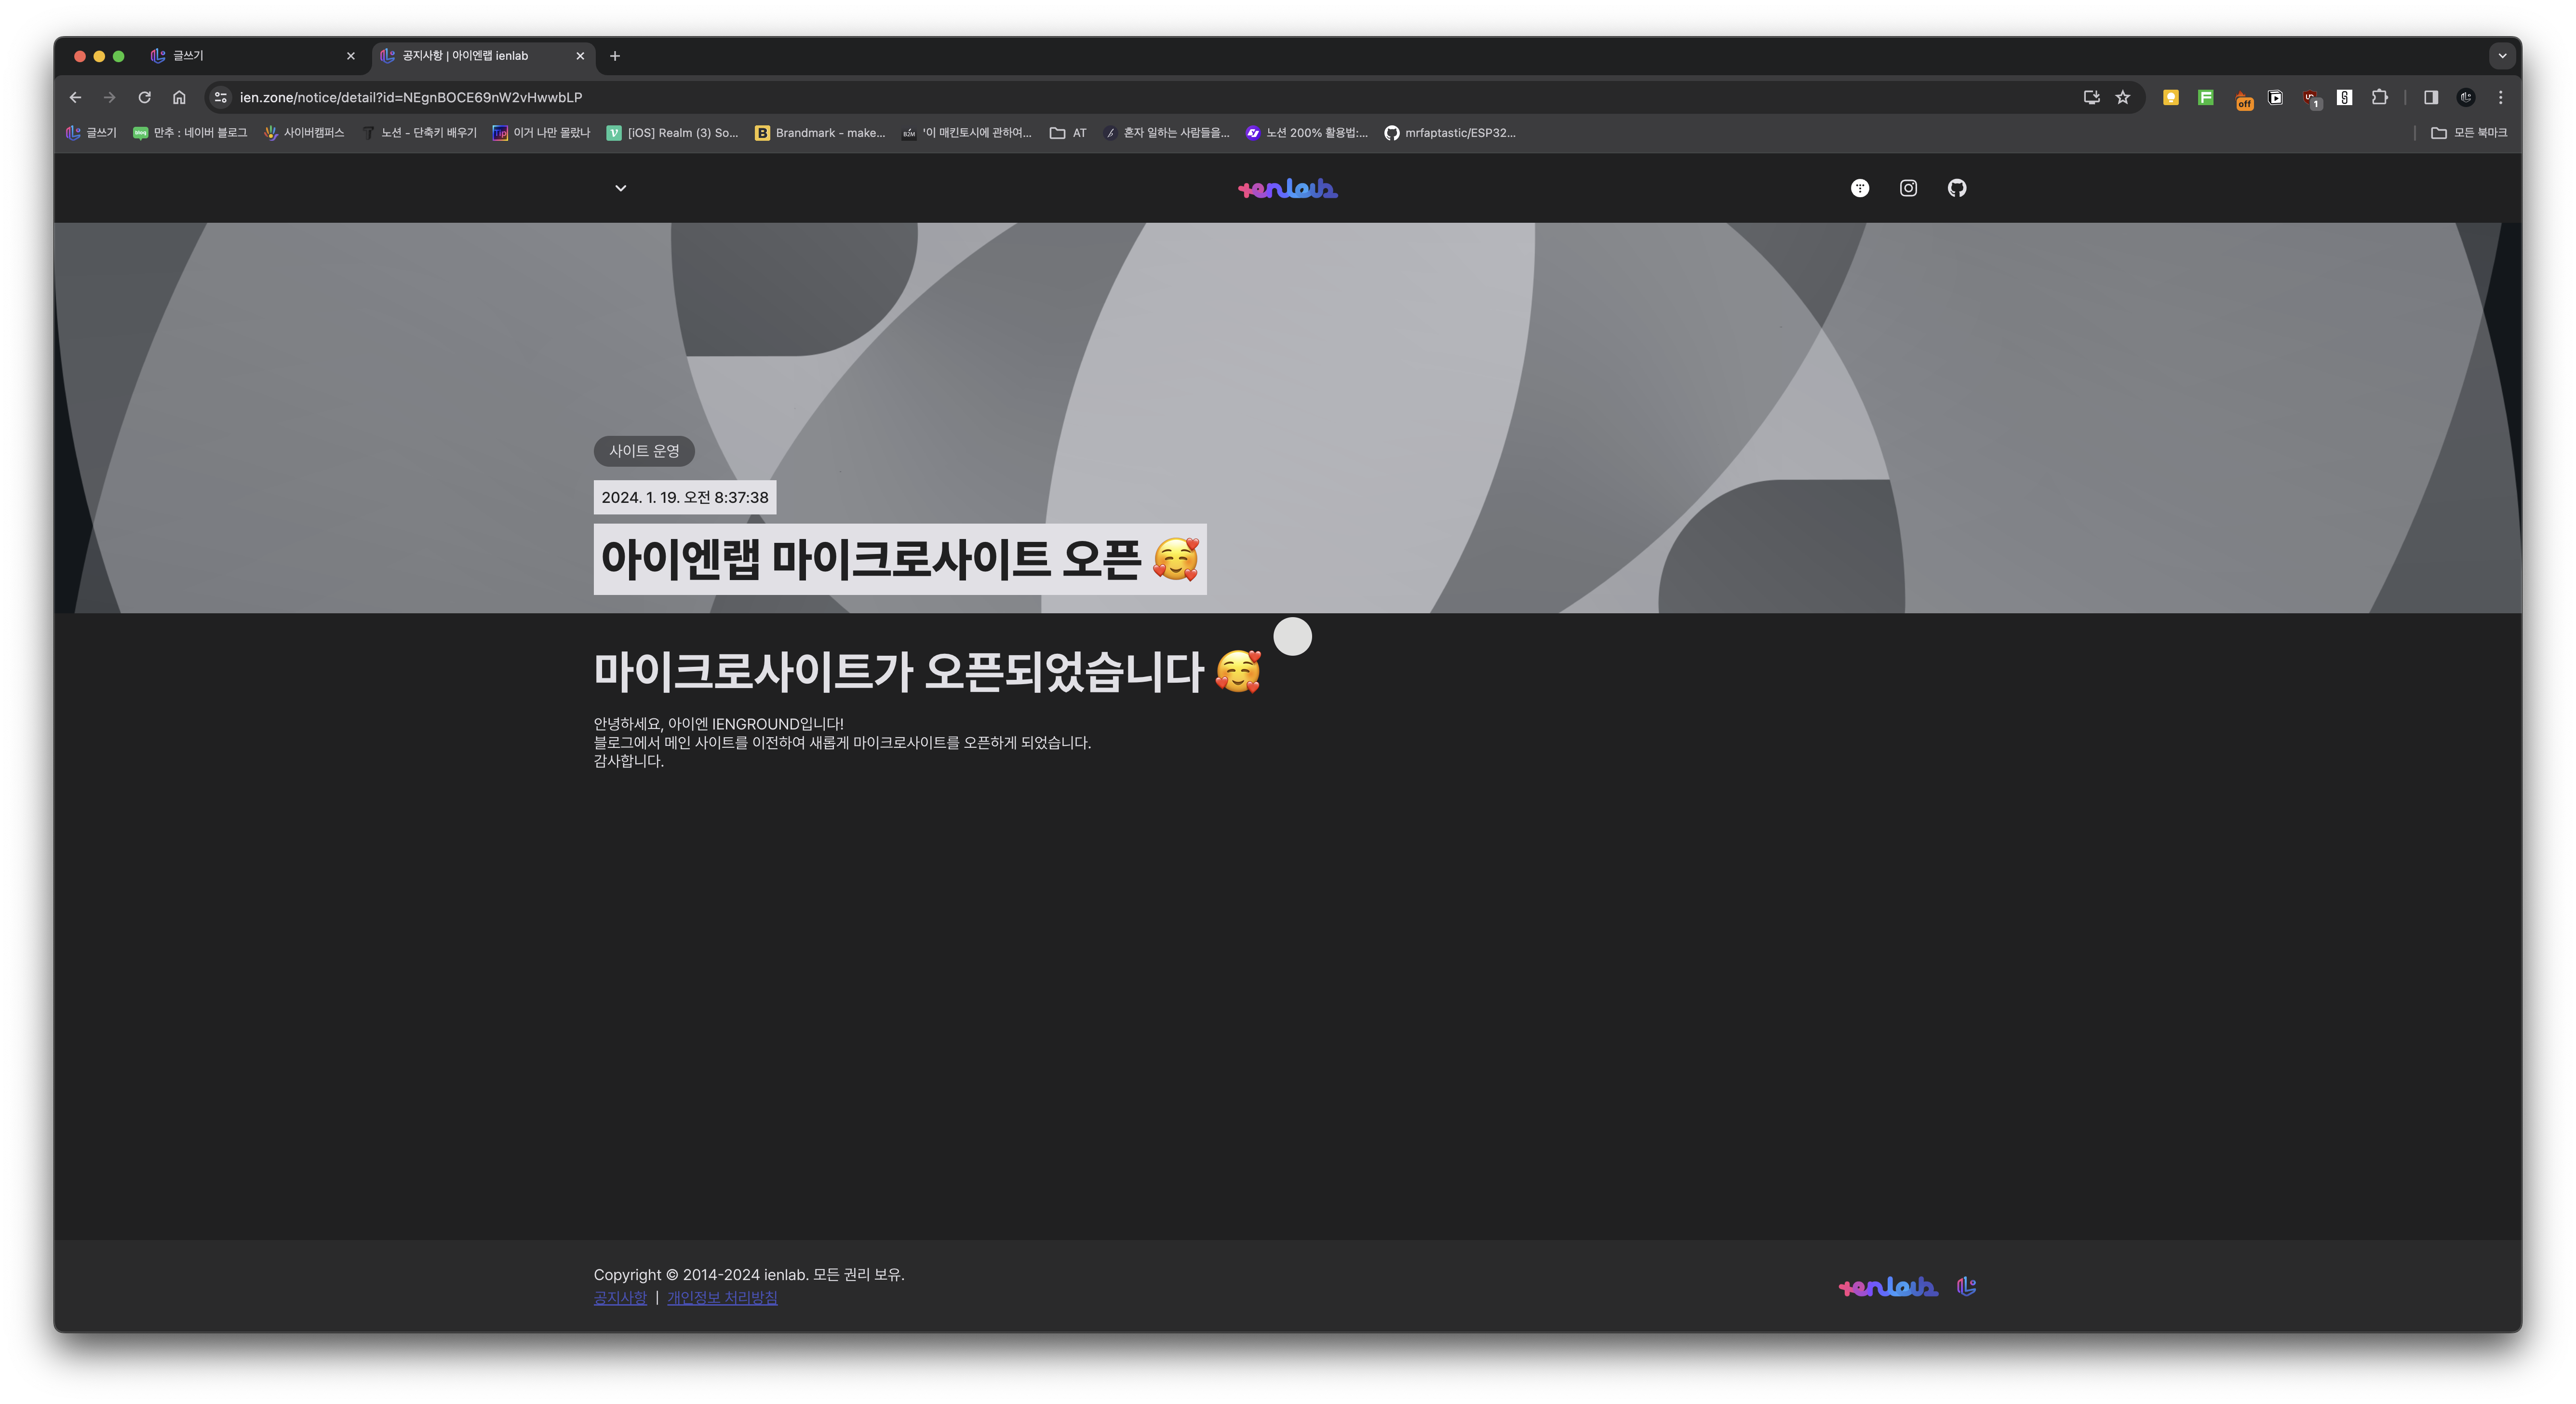
Task: Expand the site header chevron menu
Action: (x=620, y=188)
